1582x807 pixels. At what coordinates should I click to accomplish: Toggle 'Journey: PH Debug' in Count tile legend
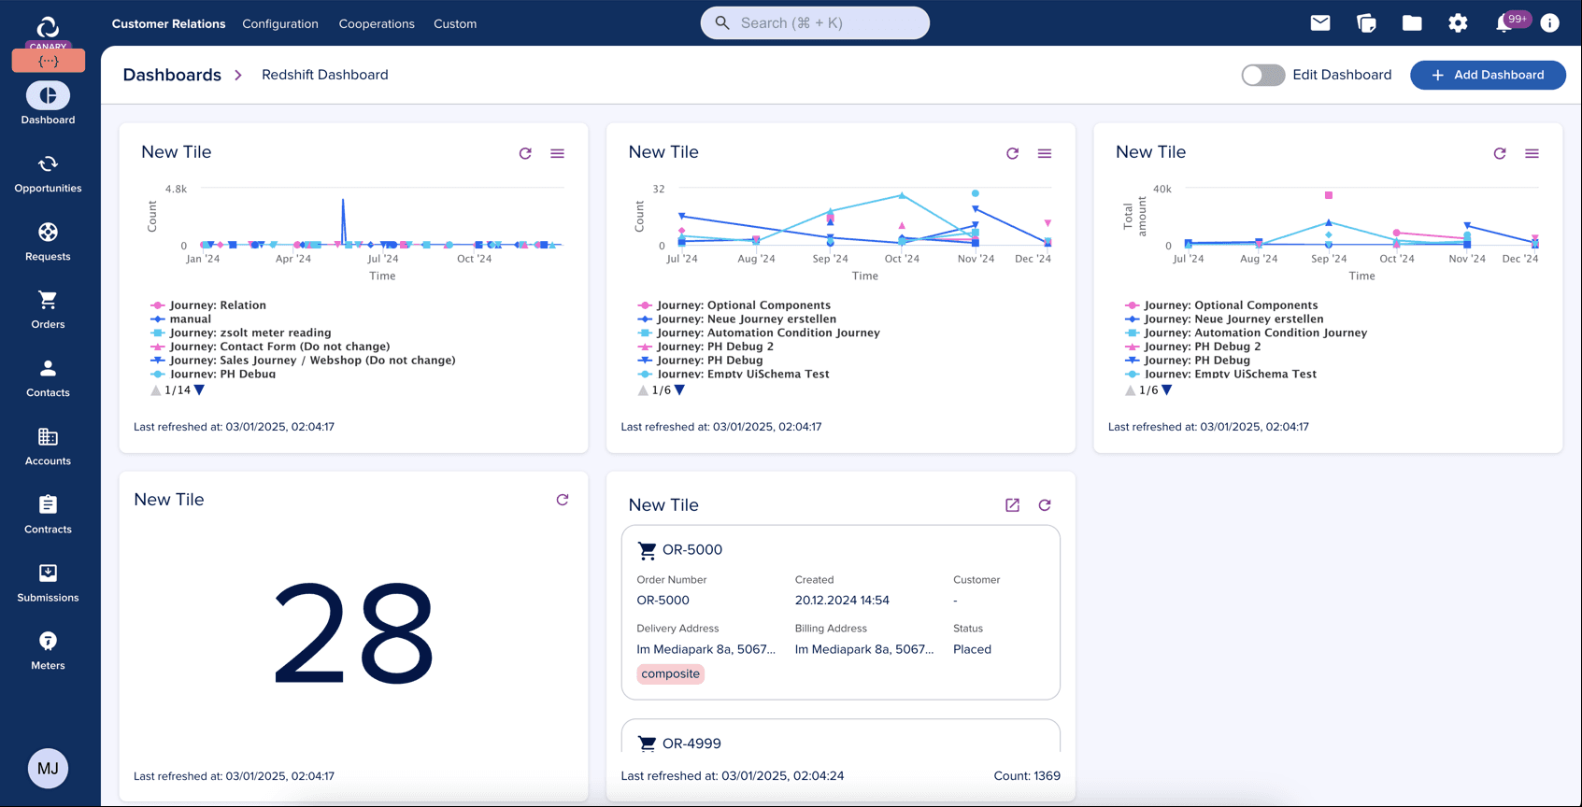(700, 360)
